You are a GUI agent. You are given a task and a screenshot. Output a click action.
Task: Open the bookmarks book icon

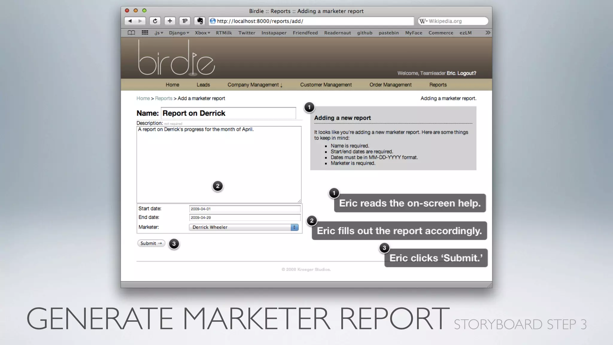131,33
